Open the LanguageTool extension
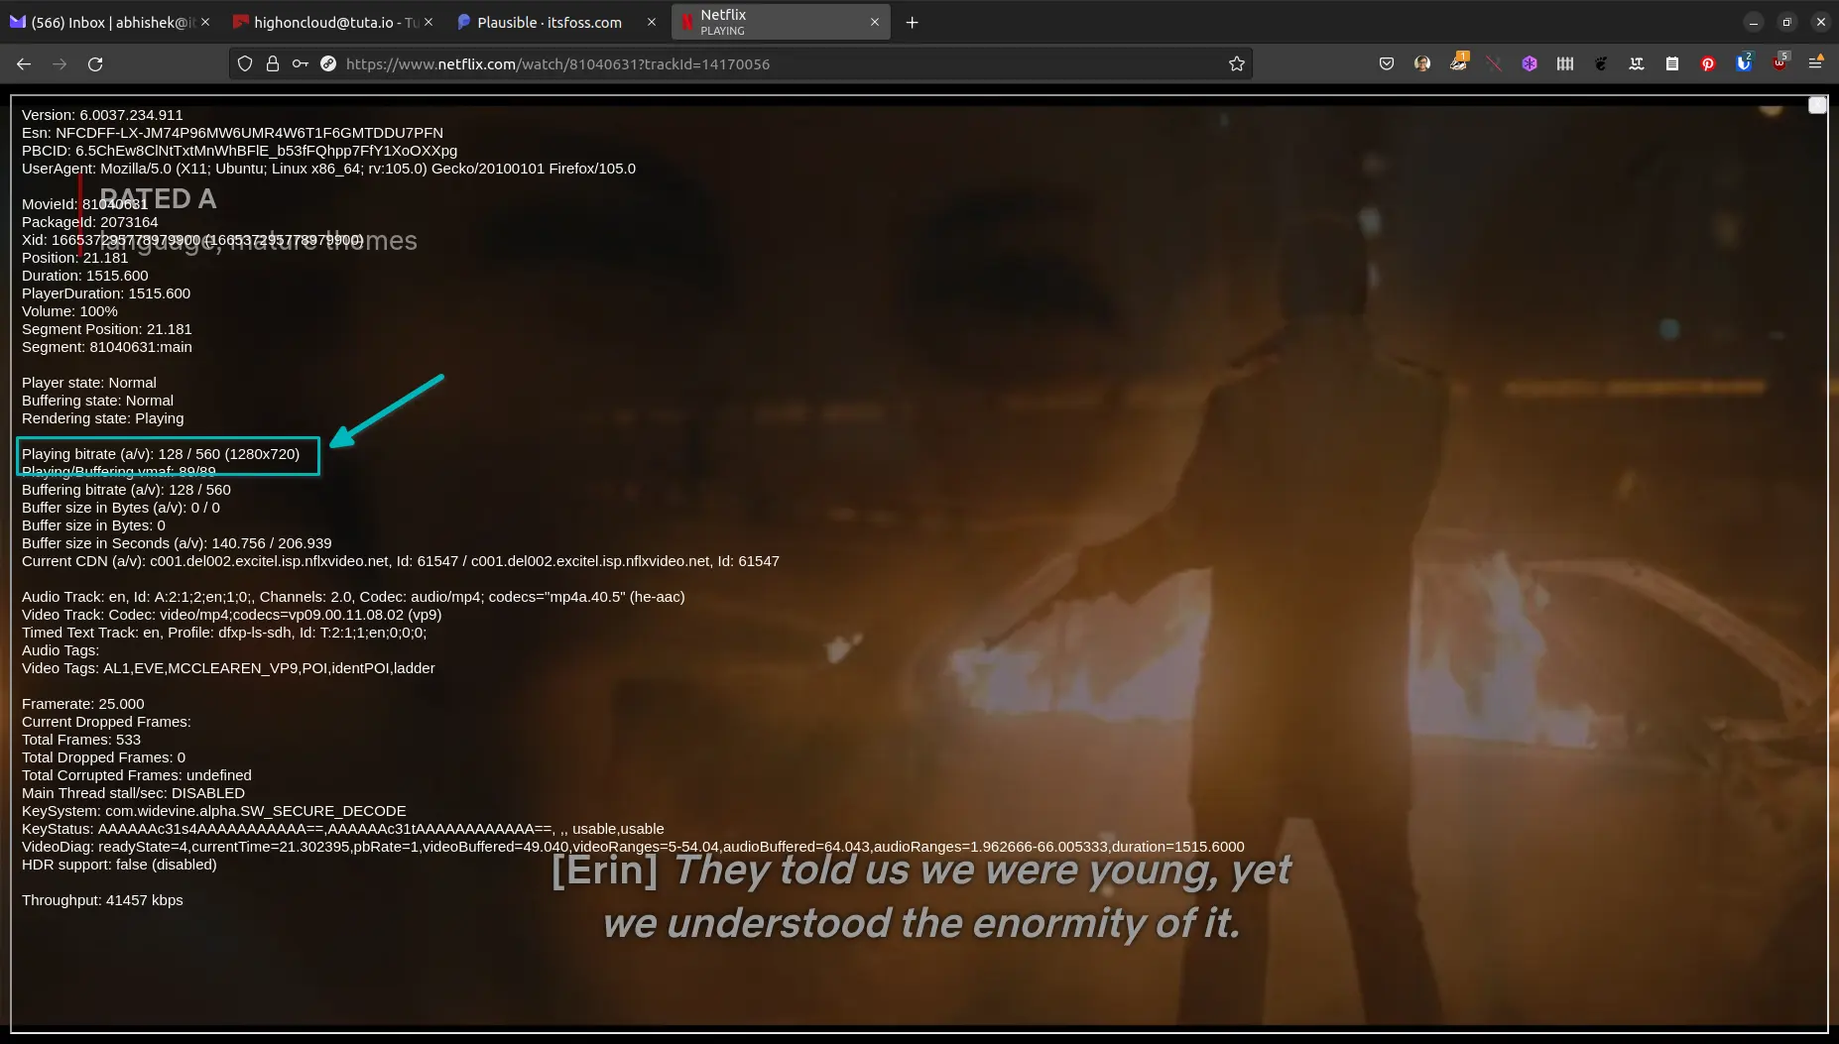The image size is (1839, 1044). [1637, 64]
